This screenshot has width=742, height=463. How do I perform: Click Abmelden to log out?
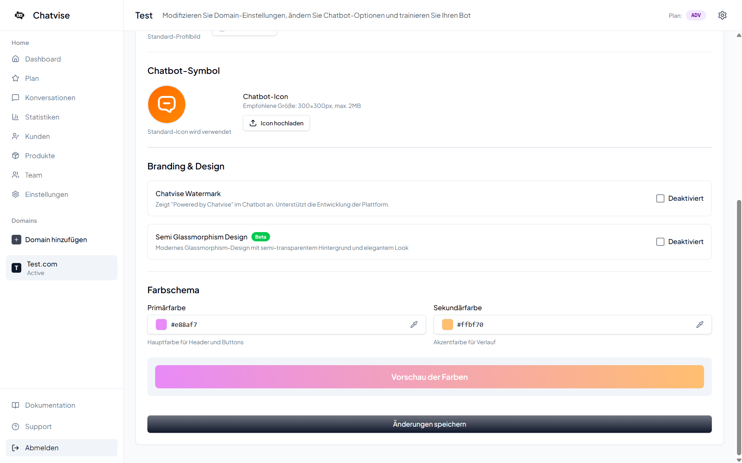pos(42,448)
